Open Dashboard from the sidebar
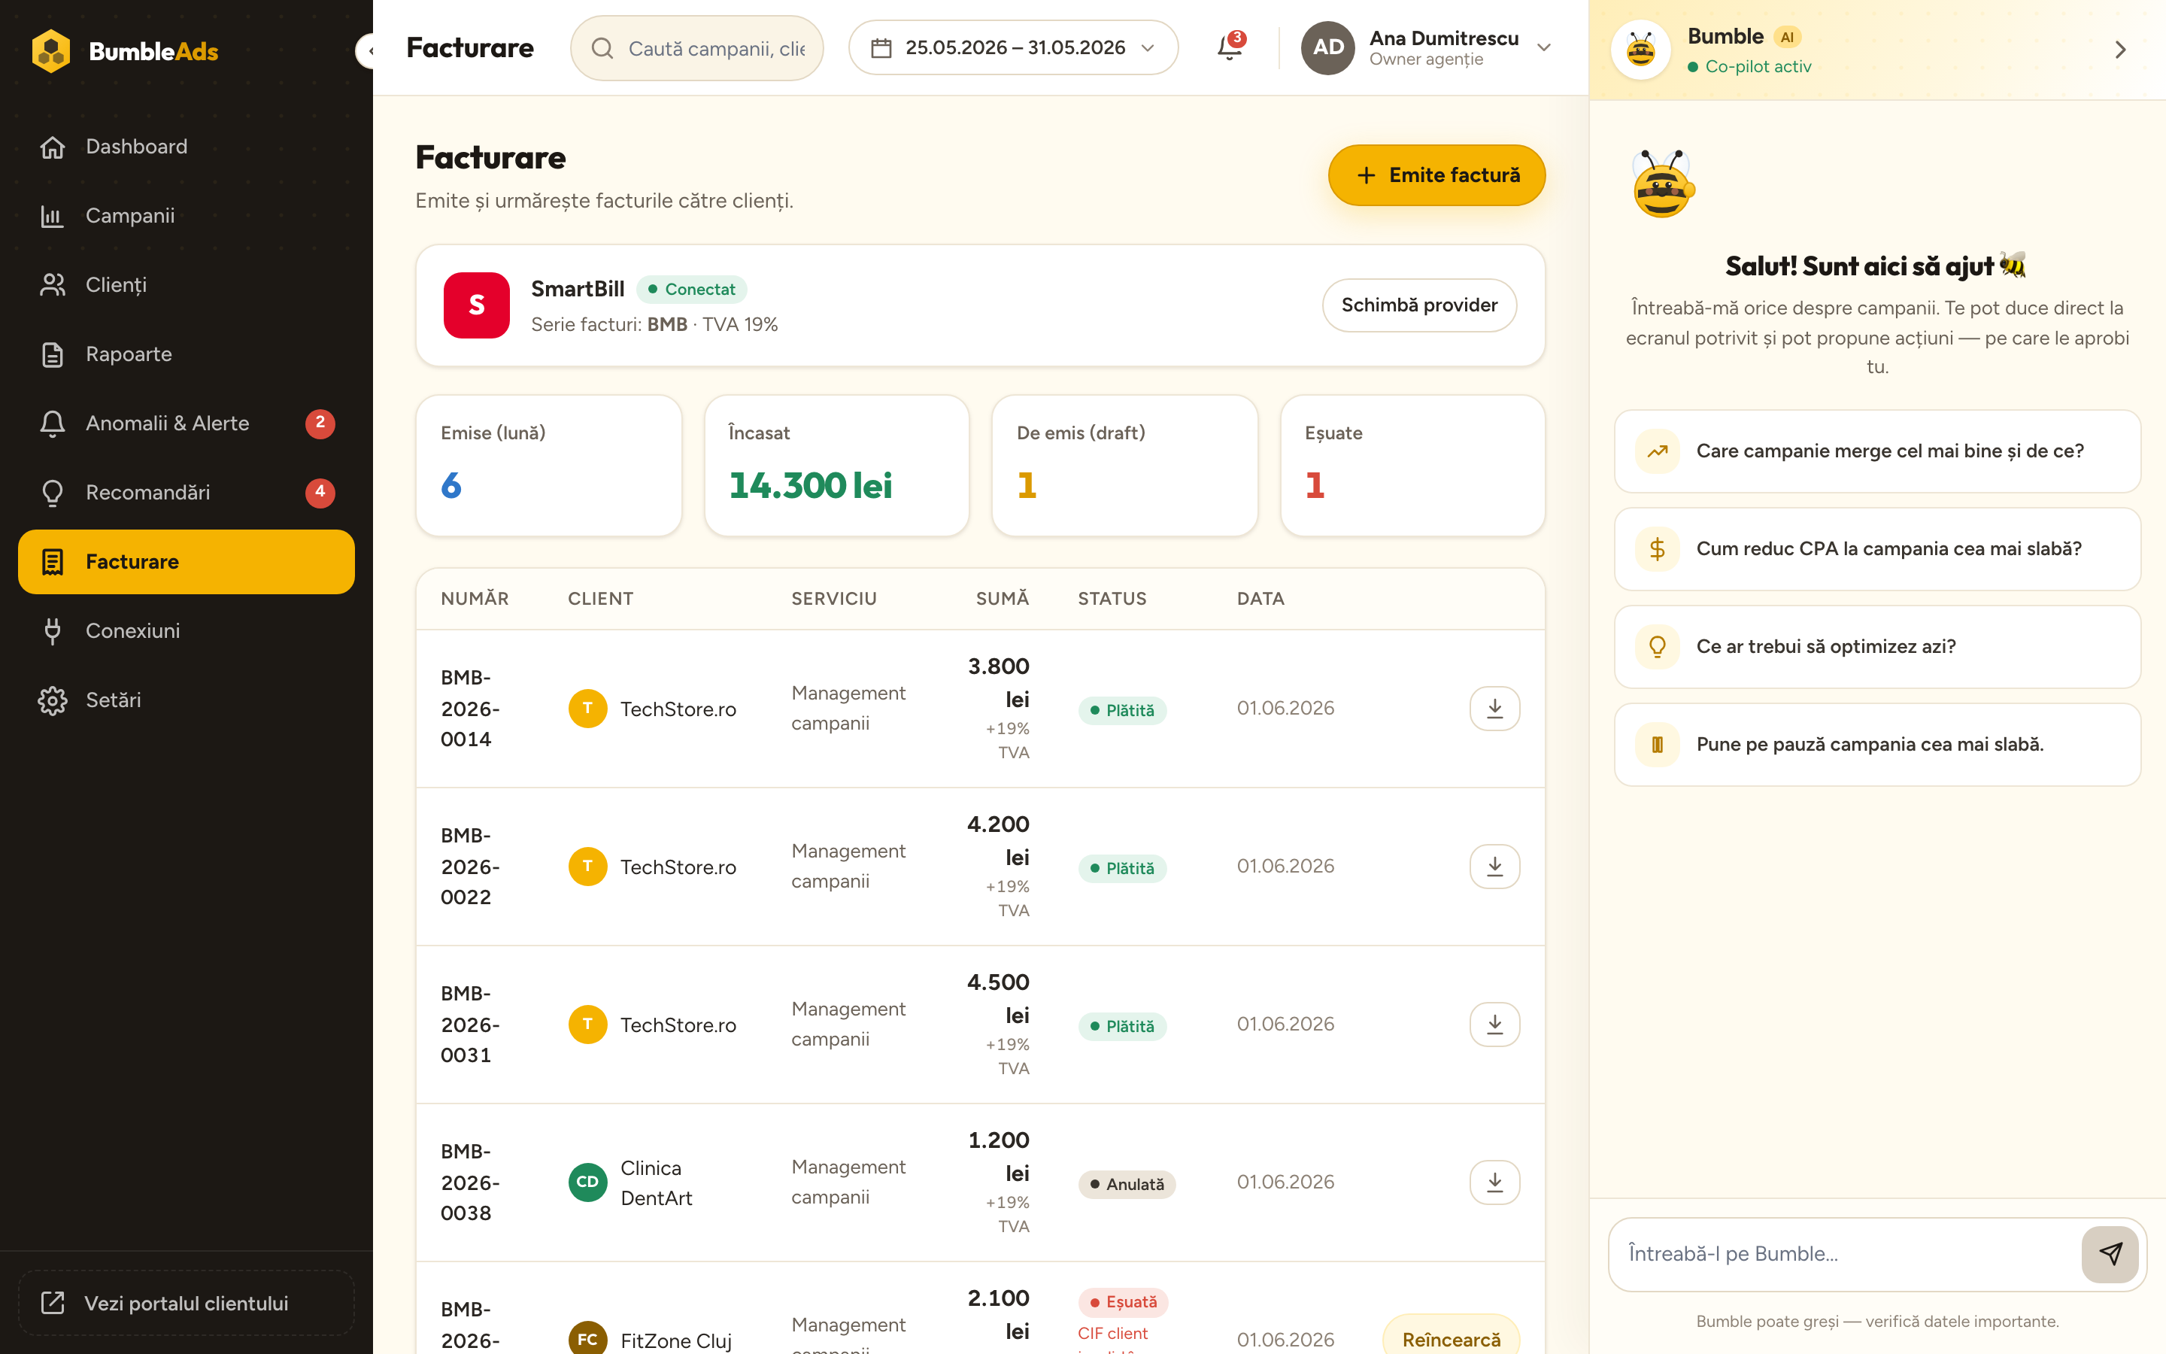The image size is (2166, 1354). pos(187,147)
